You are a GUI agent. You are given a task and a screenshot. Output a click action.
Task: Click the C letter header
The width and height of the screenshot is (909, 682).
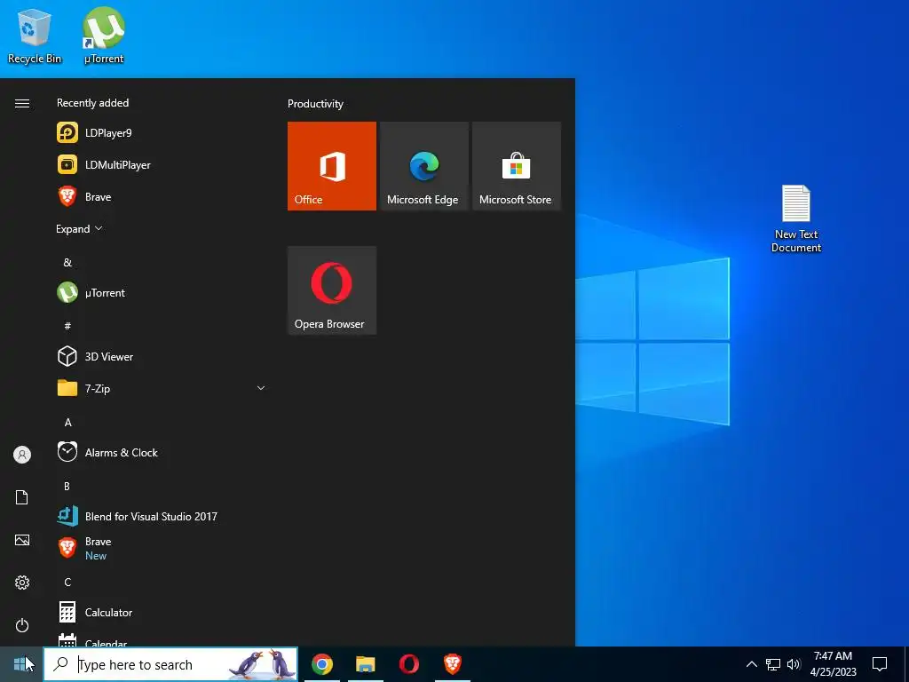[x=67, y=582]
